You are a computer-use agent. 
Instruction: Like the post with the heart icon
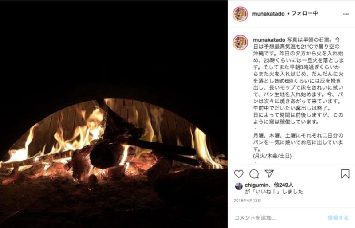click(x=239, y=174)
